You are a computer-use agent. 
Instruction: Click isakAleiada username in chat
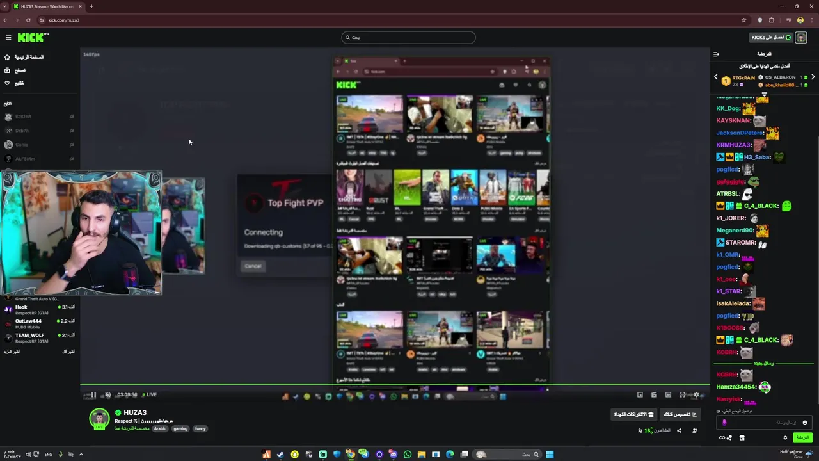pos(733,303)
